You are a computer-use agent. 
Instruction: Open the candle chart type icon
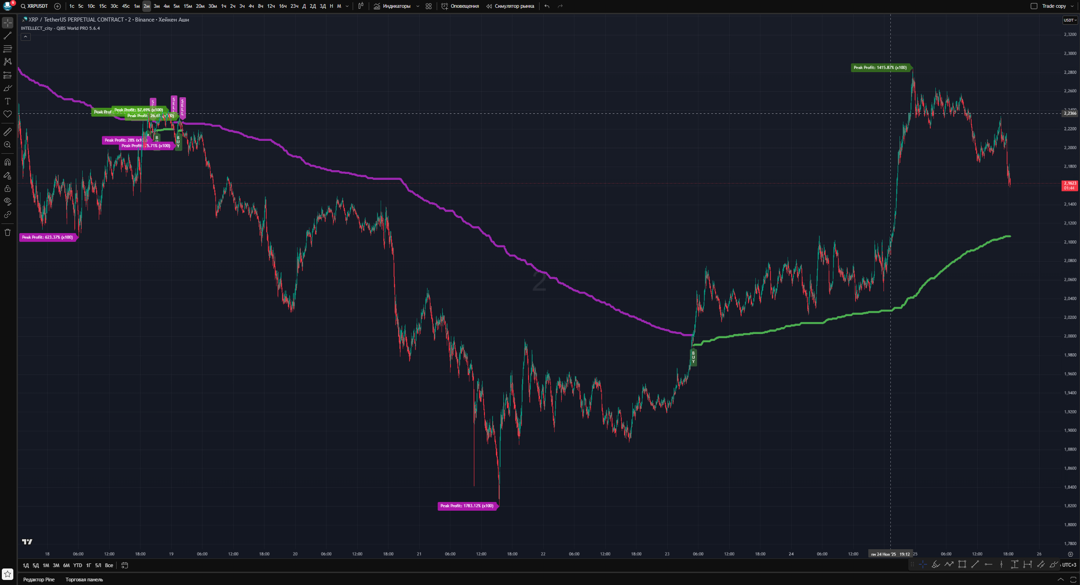[x=361, y=6]
